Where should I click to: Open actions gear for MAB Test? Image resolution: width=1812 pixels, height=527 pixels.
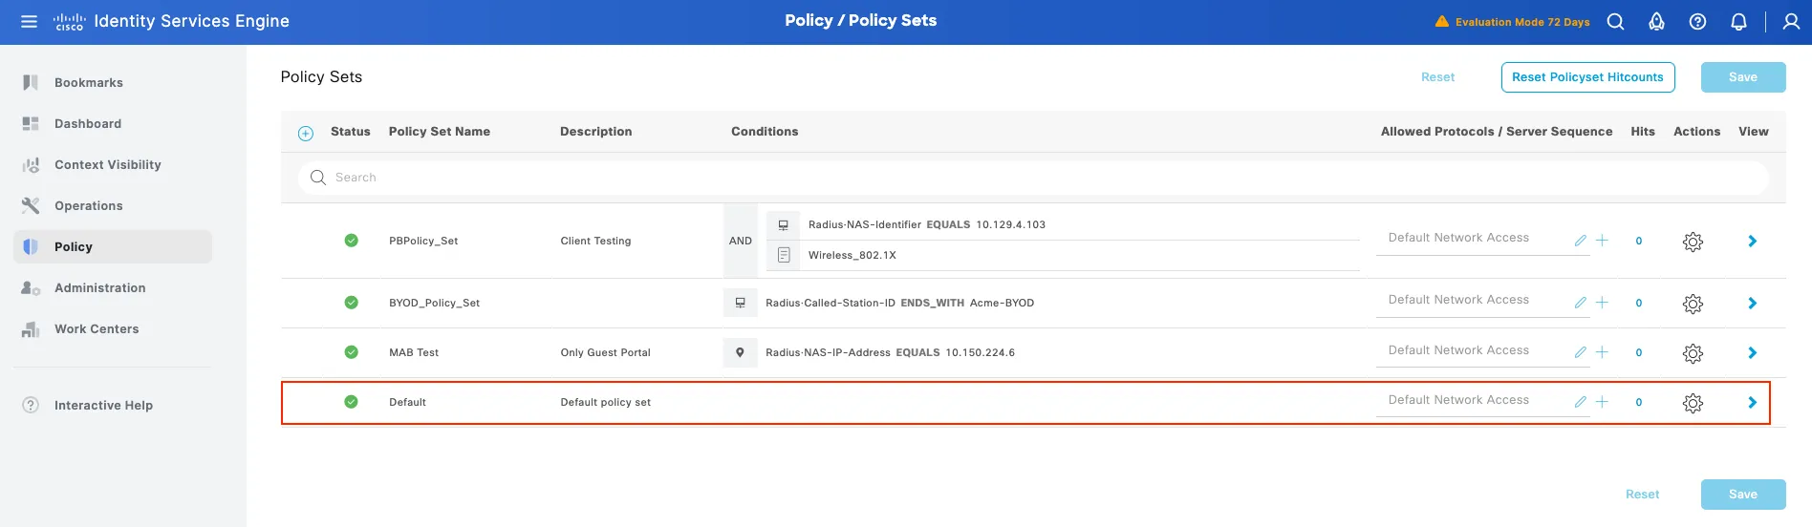pyautogui.click(x=1693, y=353)
